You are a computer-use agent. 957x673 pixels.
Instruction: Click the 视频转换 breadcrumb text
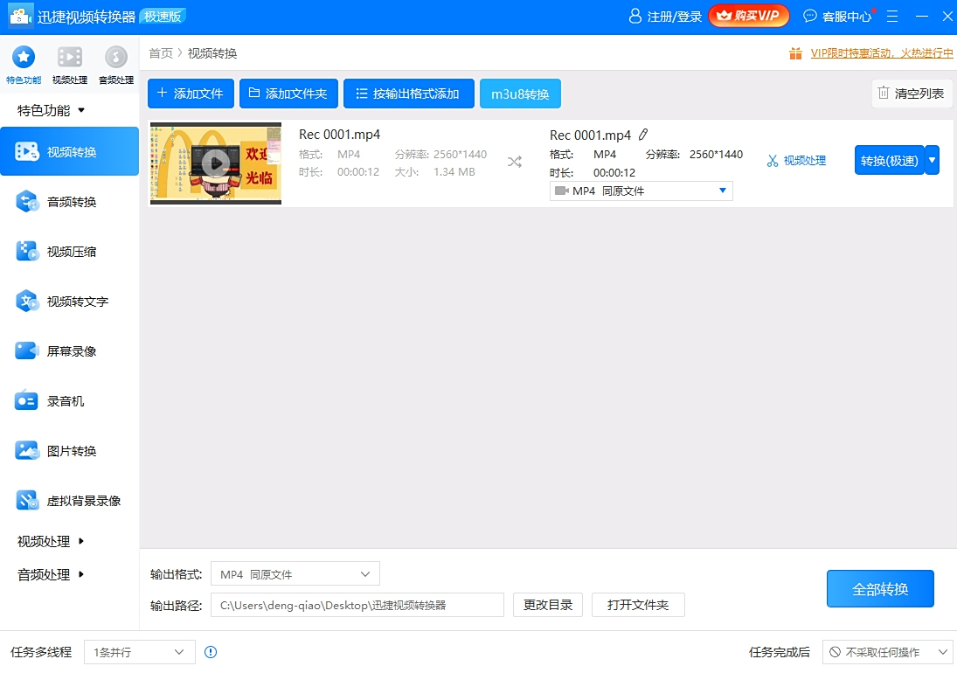pyautogui.click(x=212, y=53)
